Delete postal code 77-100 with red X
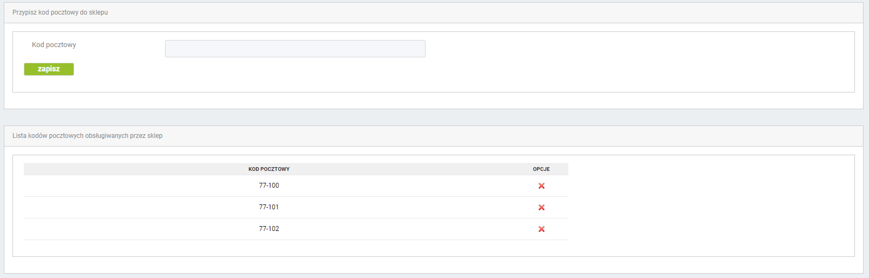The image size is (869, 278). [541, 186]
